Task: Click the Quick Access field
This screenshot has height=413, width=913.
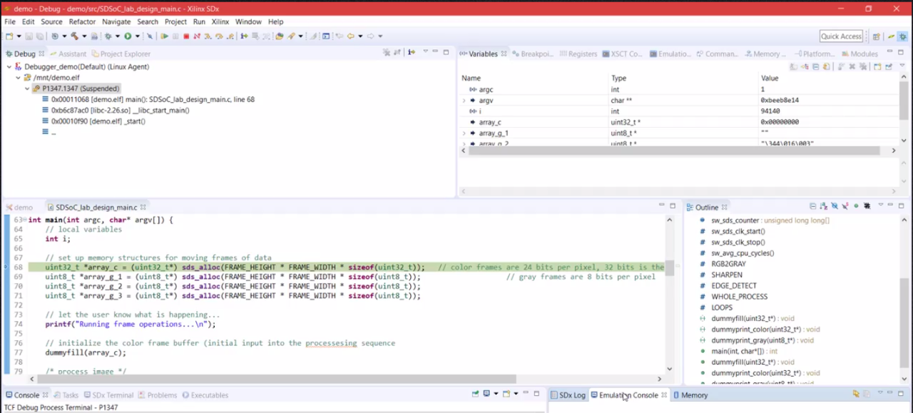Action: pos(841,36)
